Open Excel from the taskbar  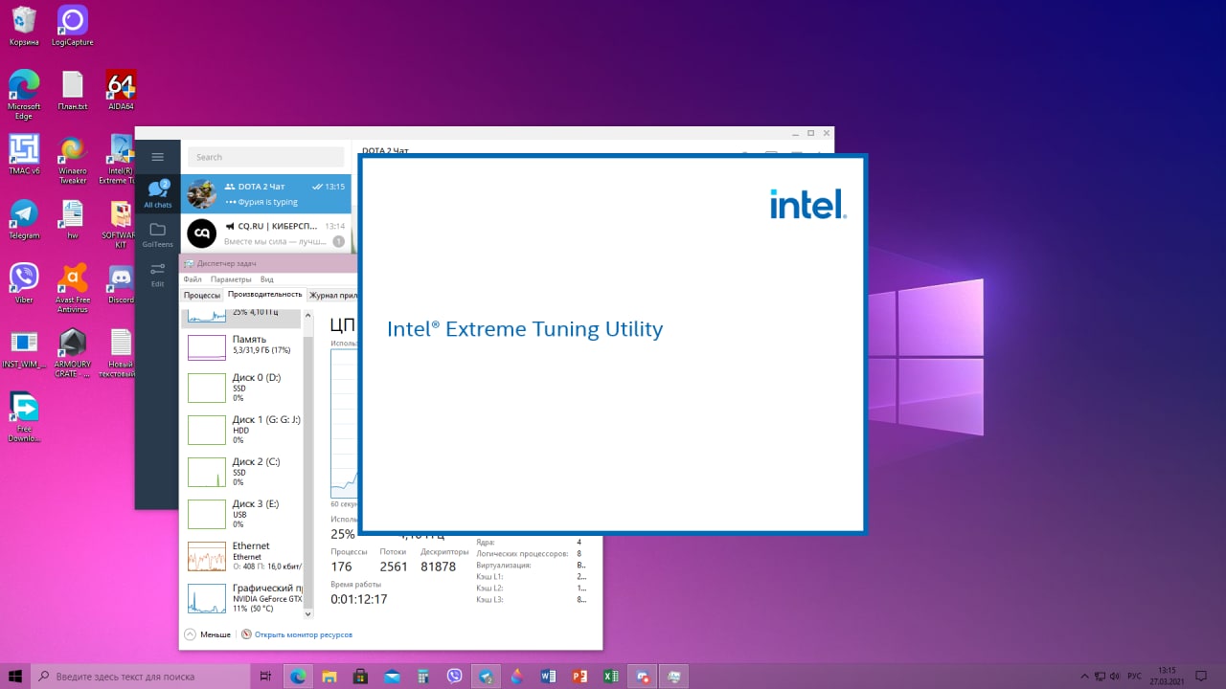pos(610,676)
